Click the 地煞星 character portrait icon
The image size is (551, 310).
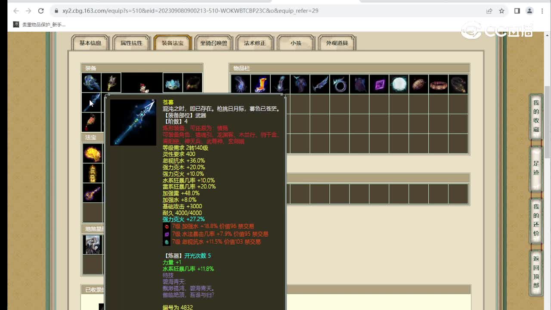coord(93,245)
